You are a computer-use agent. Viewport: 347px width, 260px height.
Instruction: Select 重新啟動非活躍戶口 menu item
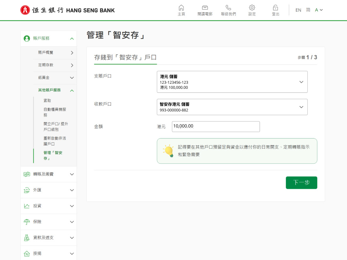pyautogui.click(x=55, y=141)
